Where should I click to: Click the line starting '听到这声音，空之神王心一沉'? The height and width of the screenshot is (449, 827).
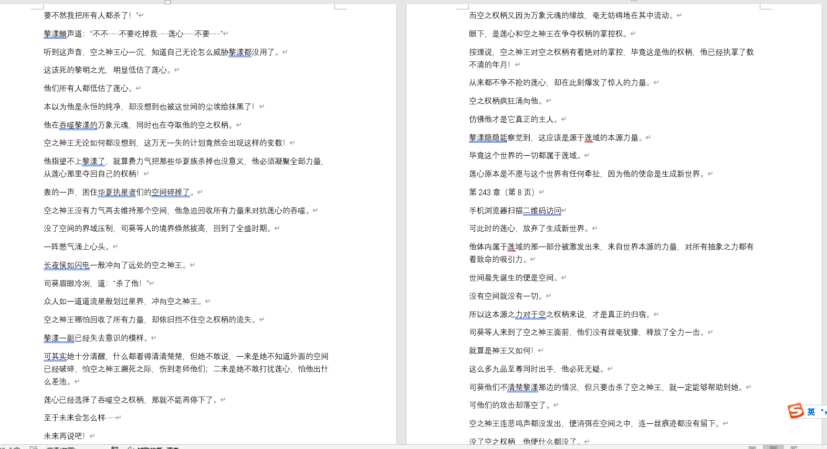(162, 52)
